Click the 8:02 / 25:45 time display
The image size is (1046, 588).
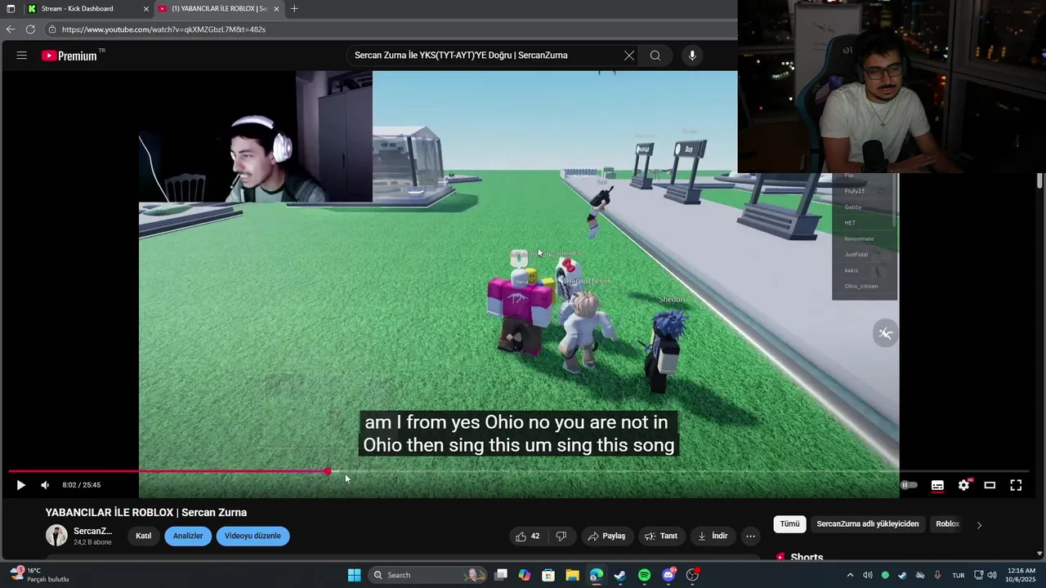point(82,485)
